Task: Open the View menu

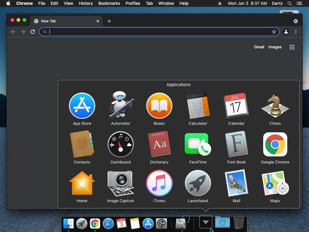Action: click(x=68, y=3)
